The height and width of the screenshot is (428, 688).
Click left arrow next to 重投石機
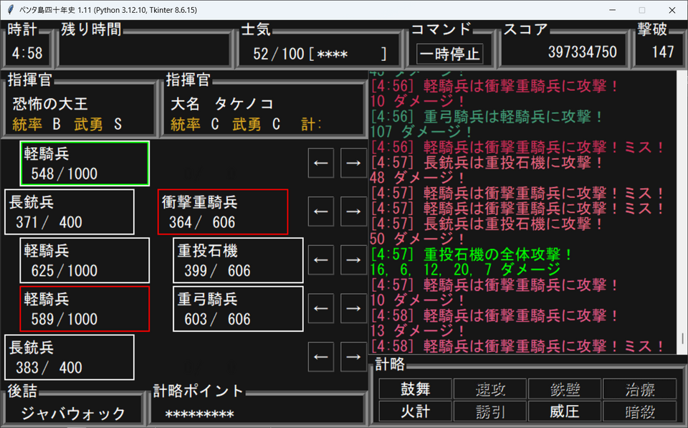tap(321, 260)
